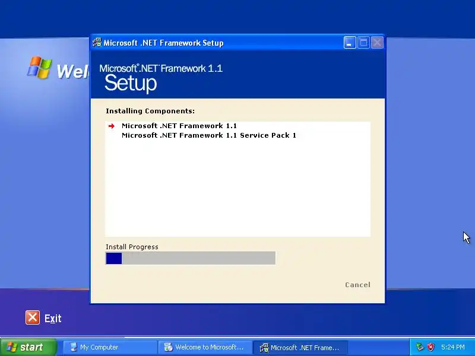Switch to Welcome to Microsoft taskbar button
The height and width of the screenshot is (356, 475).
click(x=205, y=347)
